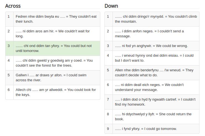Select Down clue 9 'i fynd yfory'
The image size is (205, 136).
tap(152, 129)
